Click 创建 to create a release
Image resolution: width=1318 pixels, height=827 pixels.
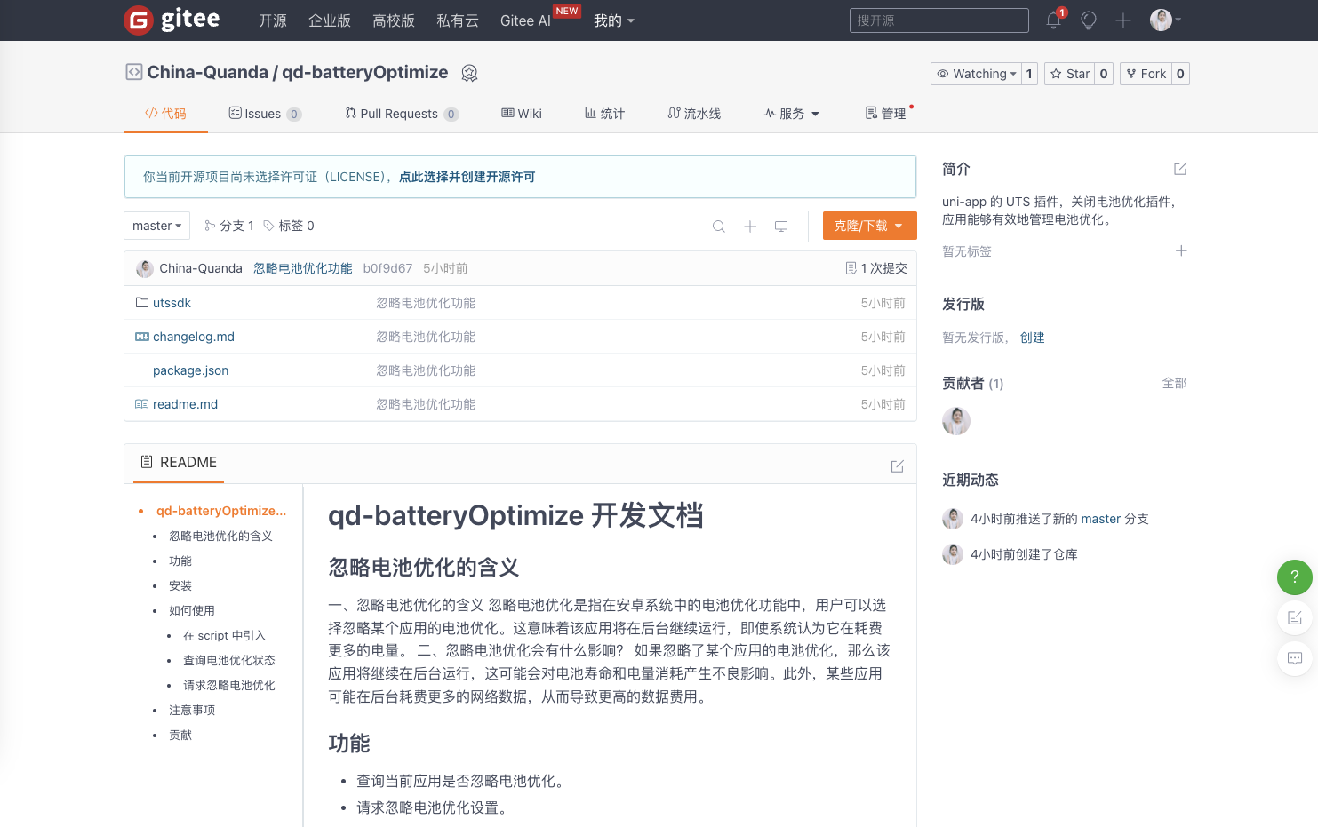click(1033, 338)
